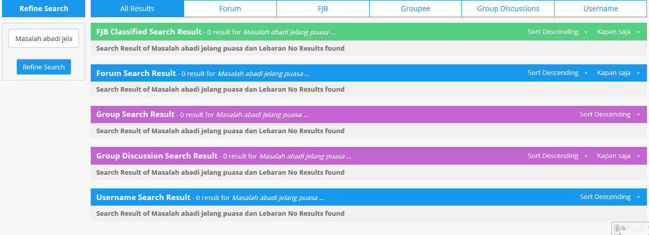Open Kapan saja dropdown in Forum Search Result

click(x=619, y=73)
